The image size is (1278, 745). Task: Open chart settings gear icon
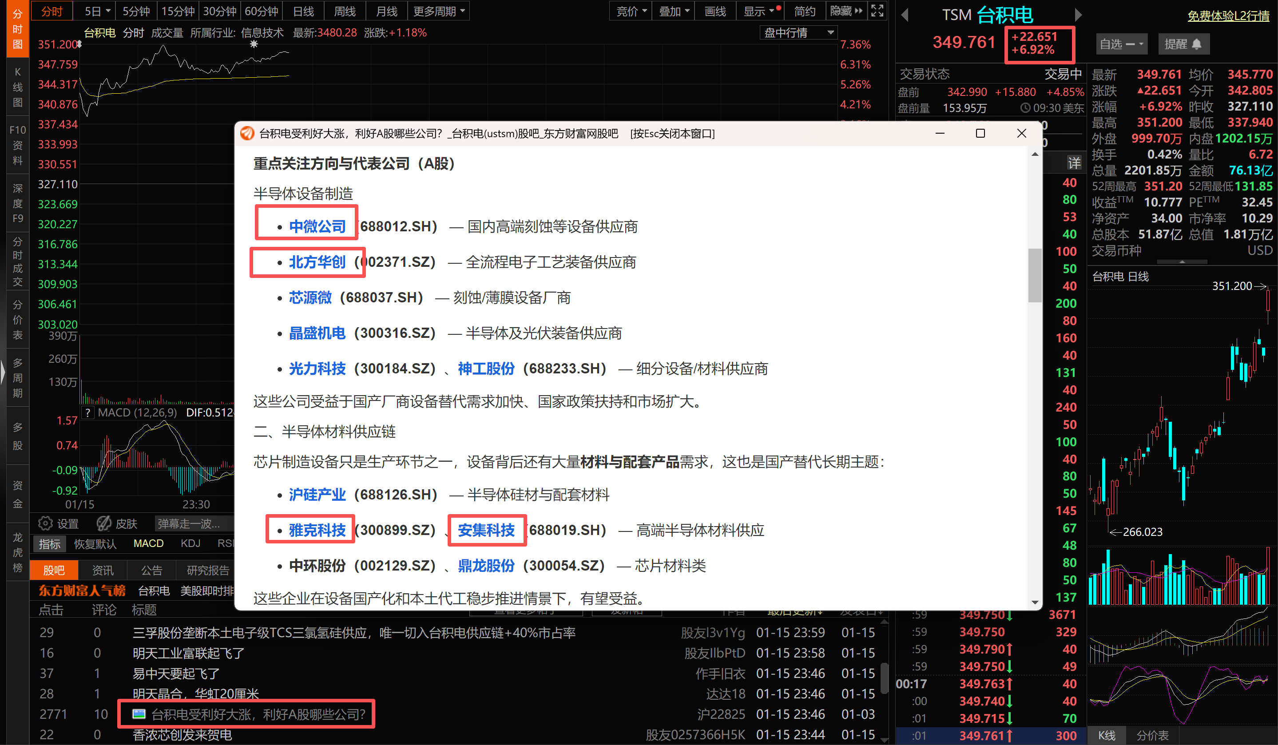click(46, 523)
